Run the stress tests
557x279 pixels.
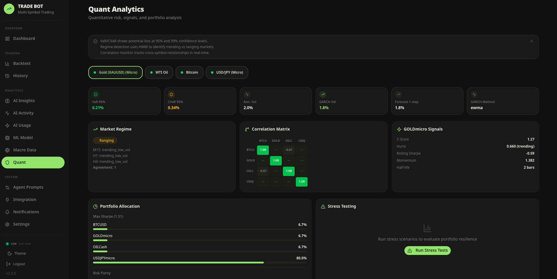coord(428,251)
